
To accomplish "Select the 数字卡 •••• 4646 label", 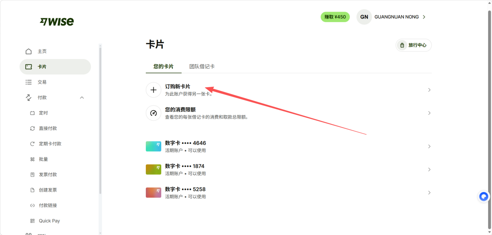I will click(185, 143).
